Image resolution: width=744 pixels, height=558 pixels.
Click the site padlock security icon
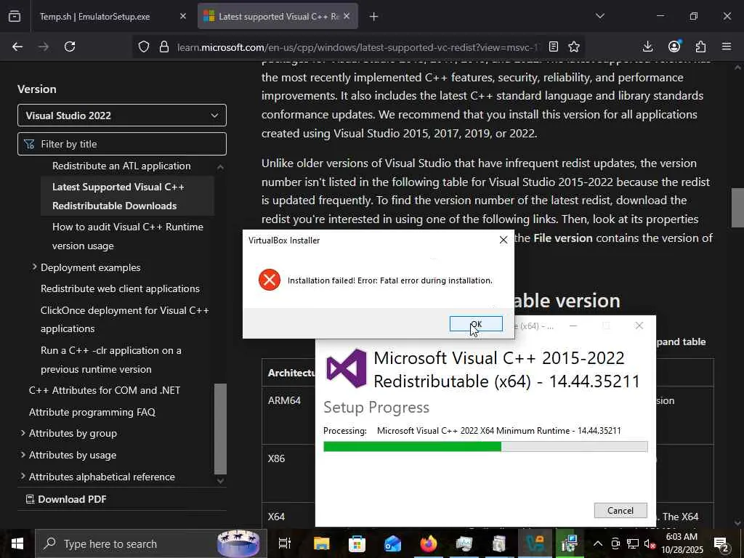164,46
